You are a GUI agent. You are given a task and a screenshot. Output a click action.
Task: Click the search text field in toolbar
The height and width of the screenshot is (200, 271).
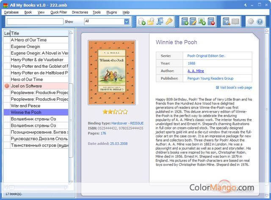pyautogui.click(x=35, y=22)
